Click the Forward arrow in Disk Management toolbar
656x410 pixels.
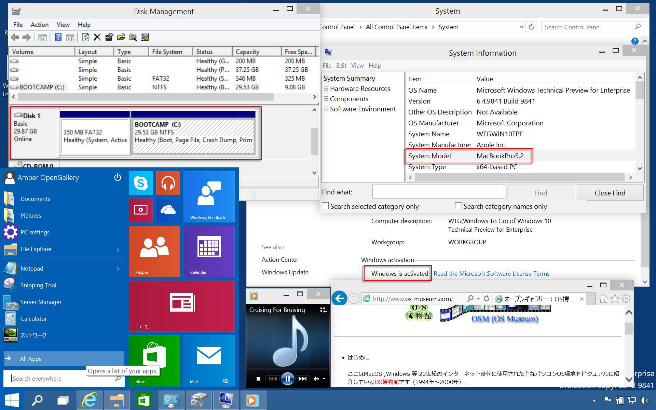(x=27, y=37)
